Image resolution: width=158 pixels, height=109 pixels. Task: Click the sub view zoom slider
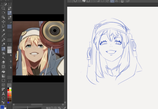(x=27, y=108)
